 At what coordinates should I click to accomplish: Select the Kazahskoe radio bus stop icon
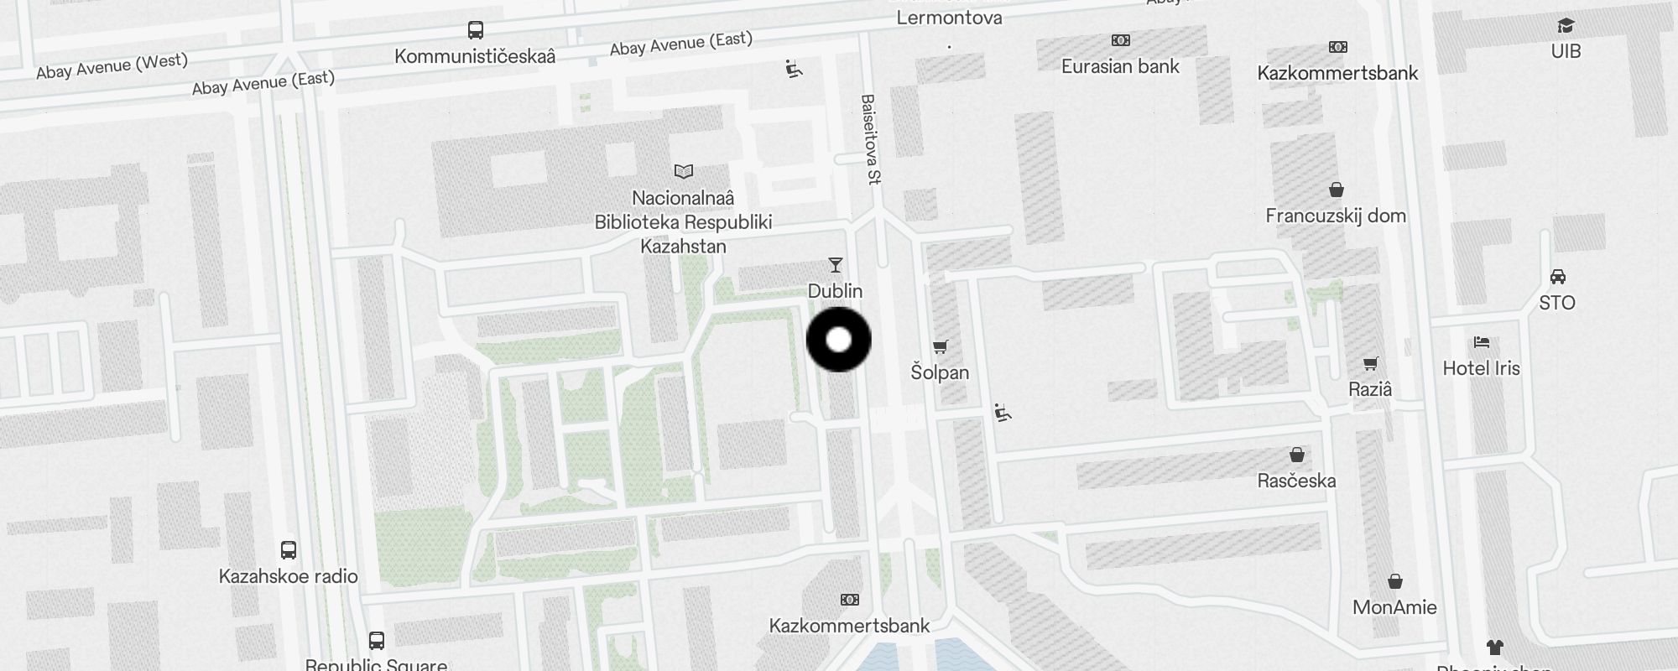[x=289, y=550]
